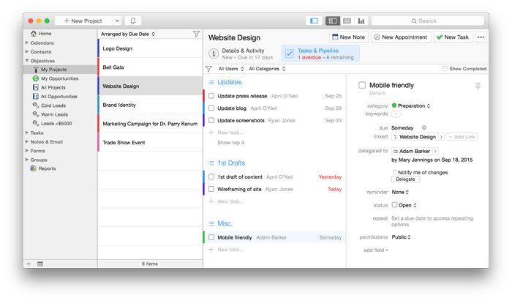512x301 pixels.
Task: Open the All Users filter dropdown
Action: 231,69
